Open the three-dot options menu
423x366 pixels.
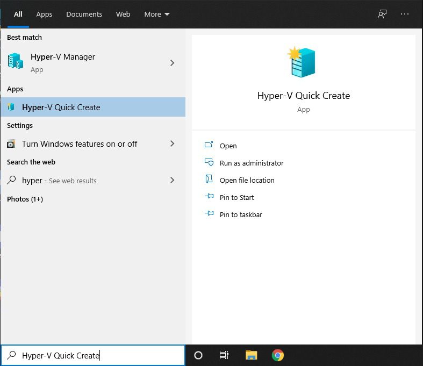(405, 15)
